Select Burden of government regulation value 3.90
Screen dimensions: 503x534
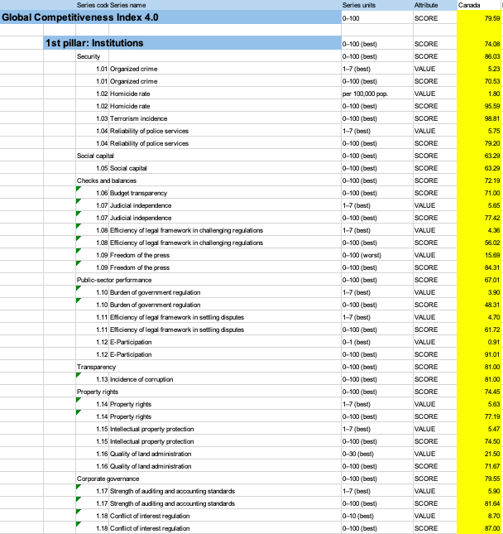[479, 292]
